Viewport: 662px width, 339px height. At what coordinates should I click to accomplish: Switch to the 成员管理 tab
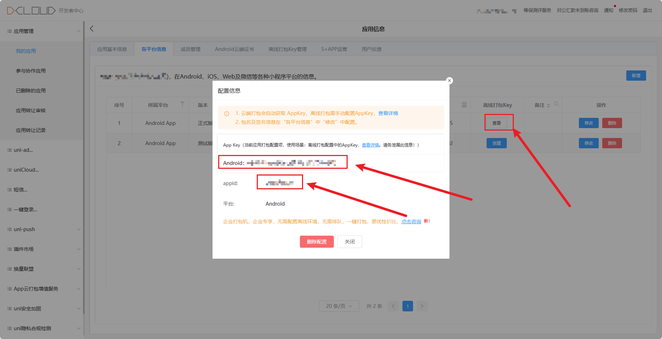(x=190, y=49)
